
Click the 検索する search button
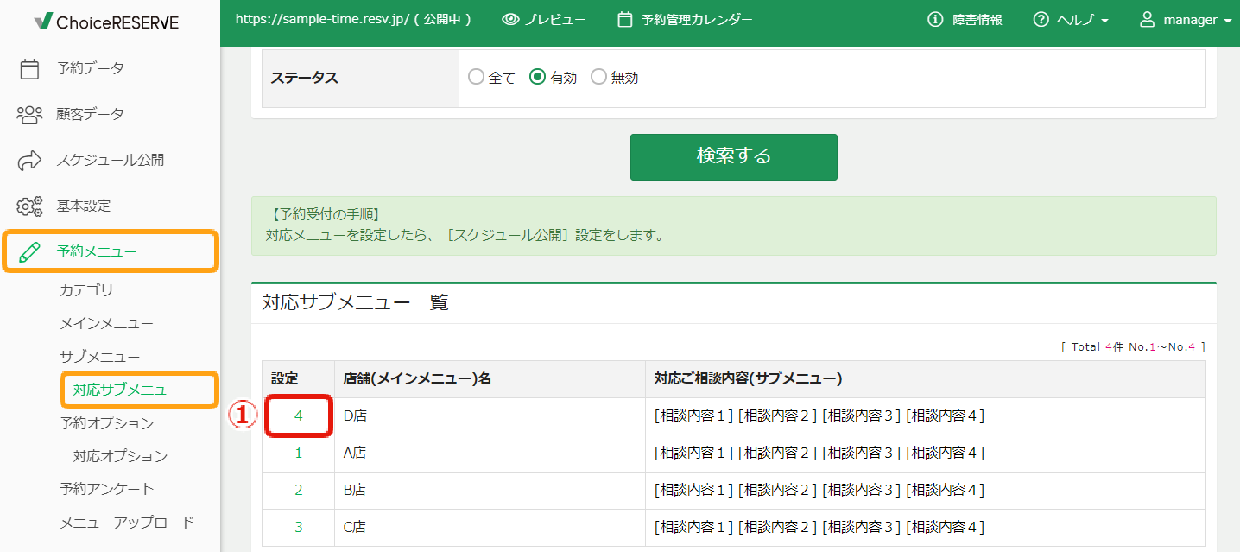pos(734,157)
